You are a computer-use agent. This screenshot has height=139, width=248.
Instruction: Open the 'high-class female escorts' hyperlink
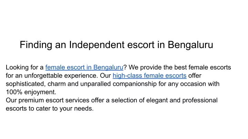point(149,76)
